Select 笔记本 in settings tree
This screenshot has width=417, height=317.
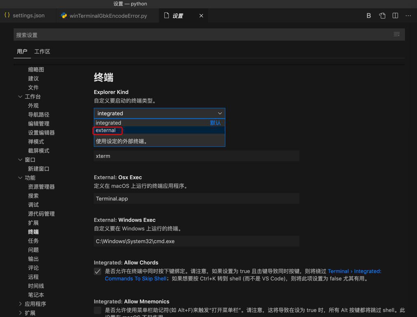[36, 295]
